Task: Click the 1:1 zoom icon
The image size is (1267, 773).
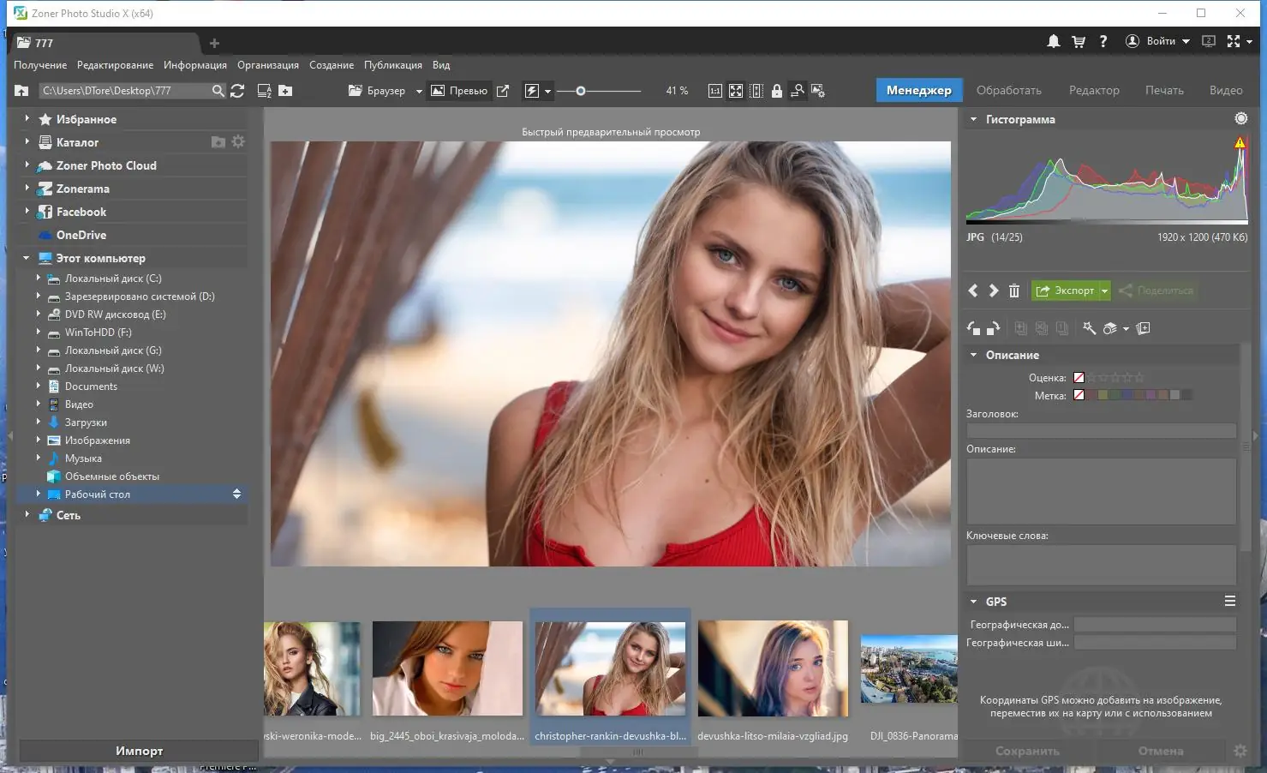Action: pos(714,91)
